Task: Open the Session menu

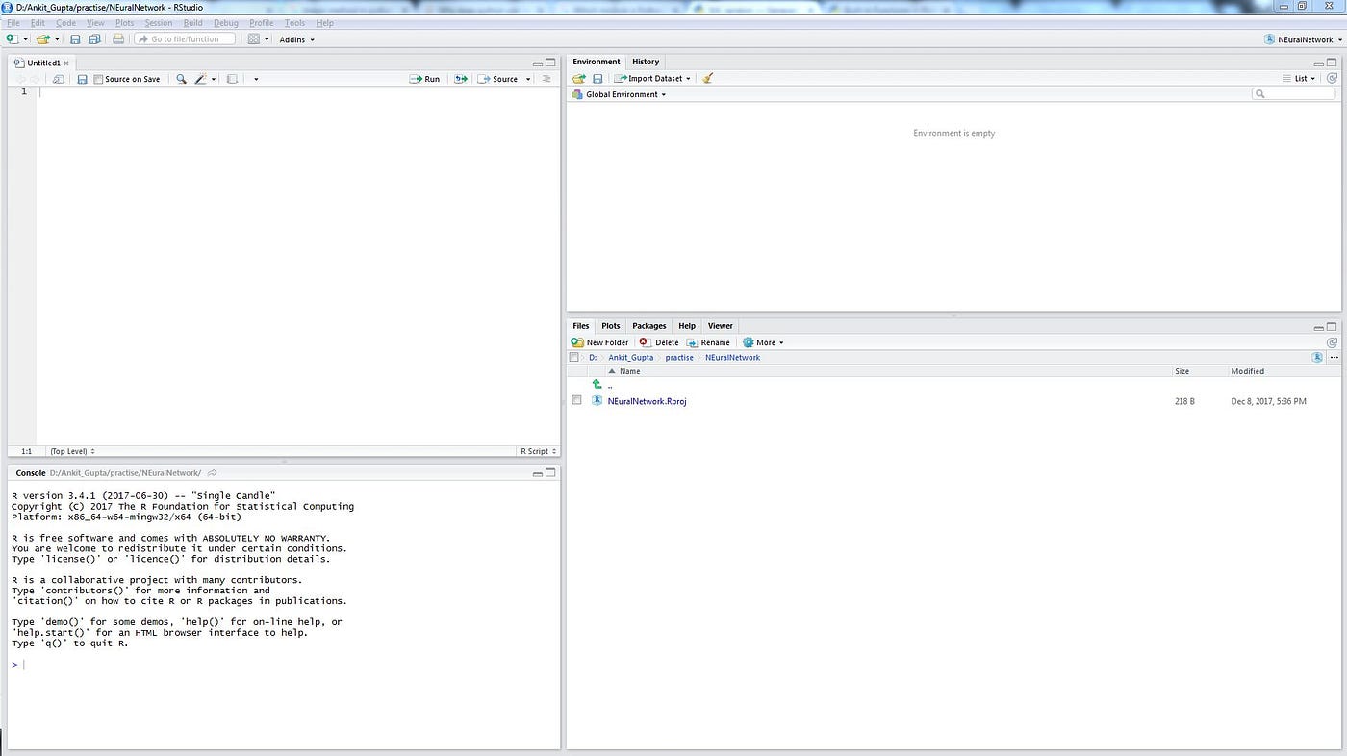Action: [158, 22]
